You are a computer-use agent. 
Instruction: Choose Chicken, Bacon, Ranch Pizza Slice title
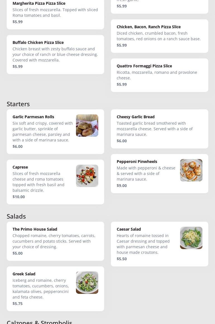pyautogui.click(x=149, y=27)
